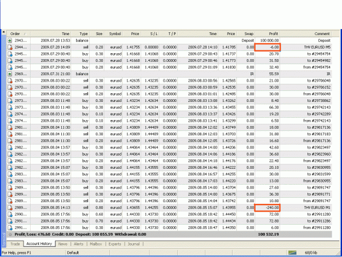Click the order icon of the 36.60 profit row
342x257 pixels.
10,154
